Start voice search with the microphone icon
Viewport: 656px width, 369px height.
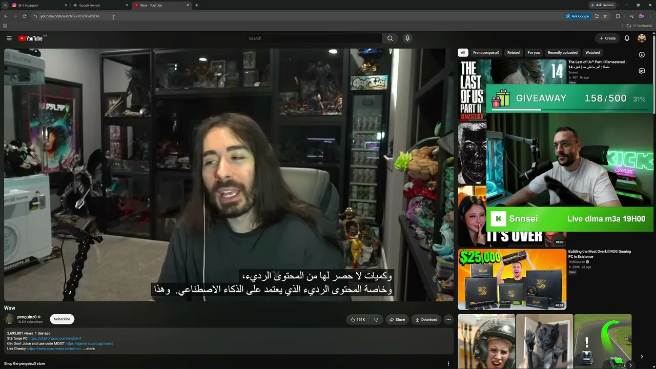click(x=407, y=38)
